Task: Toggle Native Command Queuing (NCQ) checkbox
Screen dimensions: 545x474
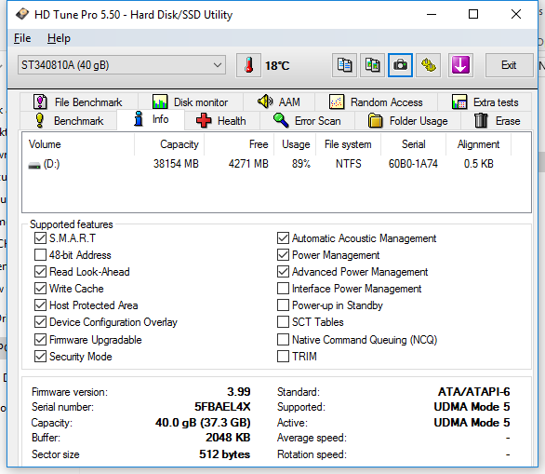Action: (x=283, y=339)
